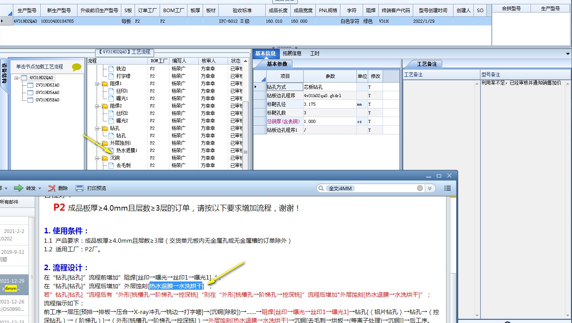Click the 1. 使用条件 heading in mail body

pos(66,231)
